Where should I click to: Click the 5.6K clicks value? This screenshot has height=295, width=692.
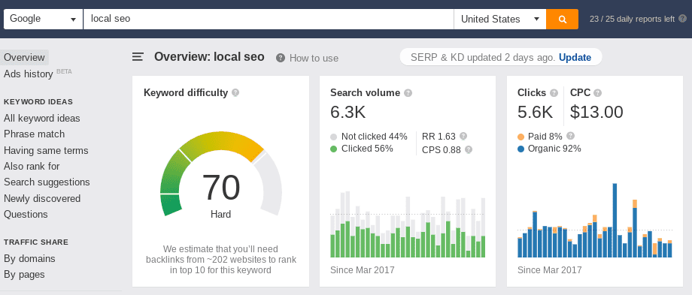[x=535, y=113]
